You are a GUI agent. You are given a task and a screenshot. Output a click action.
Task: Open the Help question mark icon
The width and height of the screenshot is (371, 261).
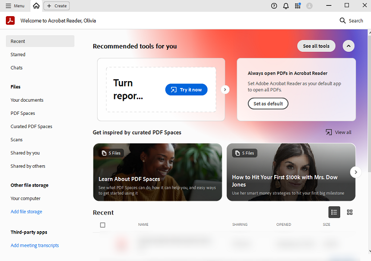[274, 6]
